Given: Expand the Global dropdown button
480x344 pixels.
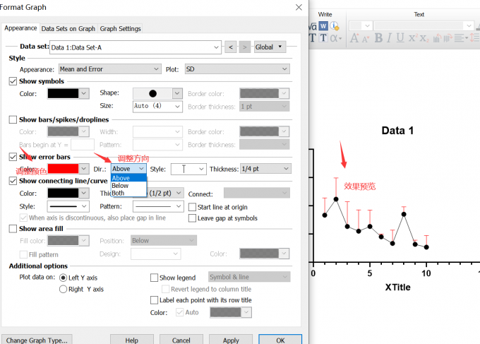Looking at the screenshot, I should click(x=270, y=47).
